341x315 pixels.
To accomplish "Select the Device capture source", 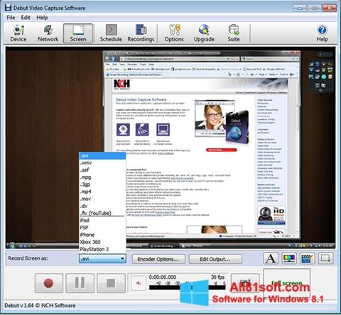I will click(18, 33).
